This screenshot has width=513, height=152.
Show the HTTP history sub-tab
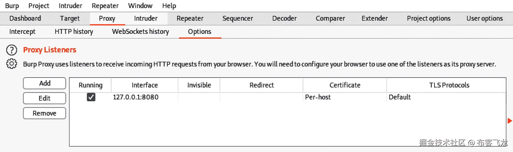coord(74,32)
